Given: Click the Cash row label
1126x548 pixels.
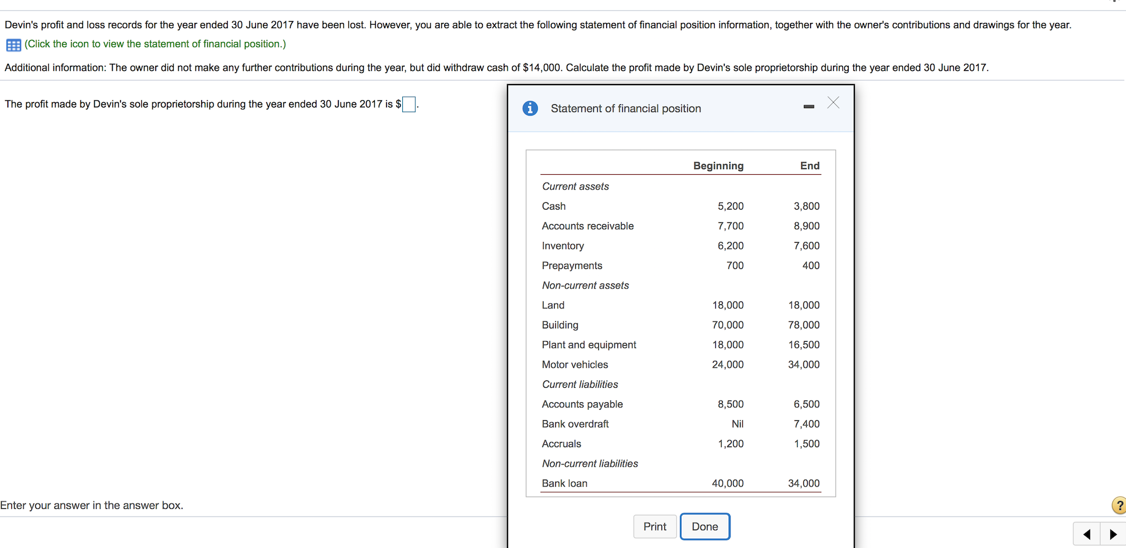Looking at the screenshot, I should coord(553,206).
